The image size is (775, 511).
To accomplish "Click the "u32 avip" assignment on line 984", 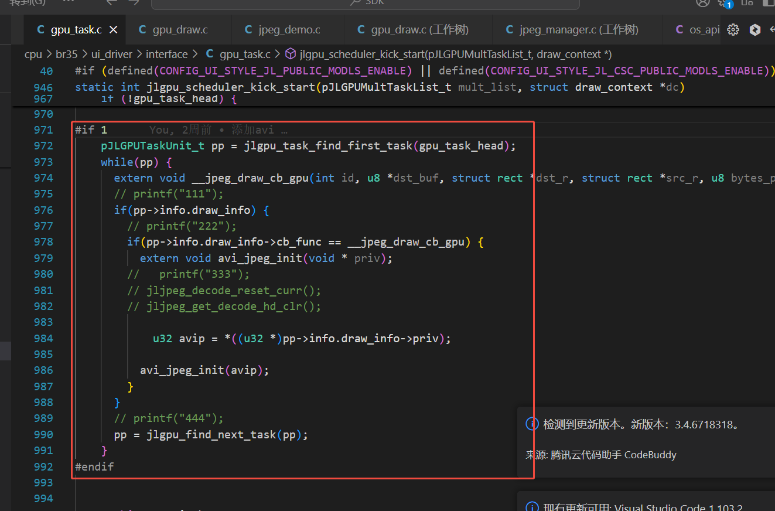I will [302, 339].
